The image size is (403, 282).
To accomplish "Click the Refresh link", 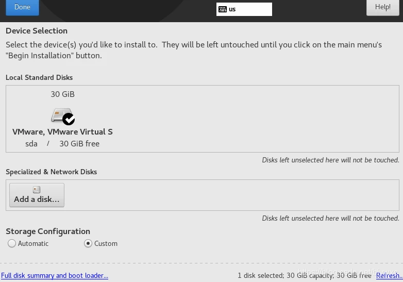I will tap(389, 276).
